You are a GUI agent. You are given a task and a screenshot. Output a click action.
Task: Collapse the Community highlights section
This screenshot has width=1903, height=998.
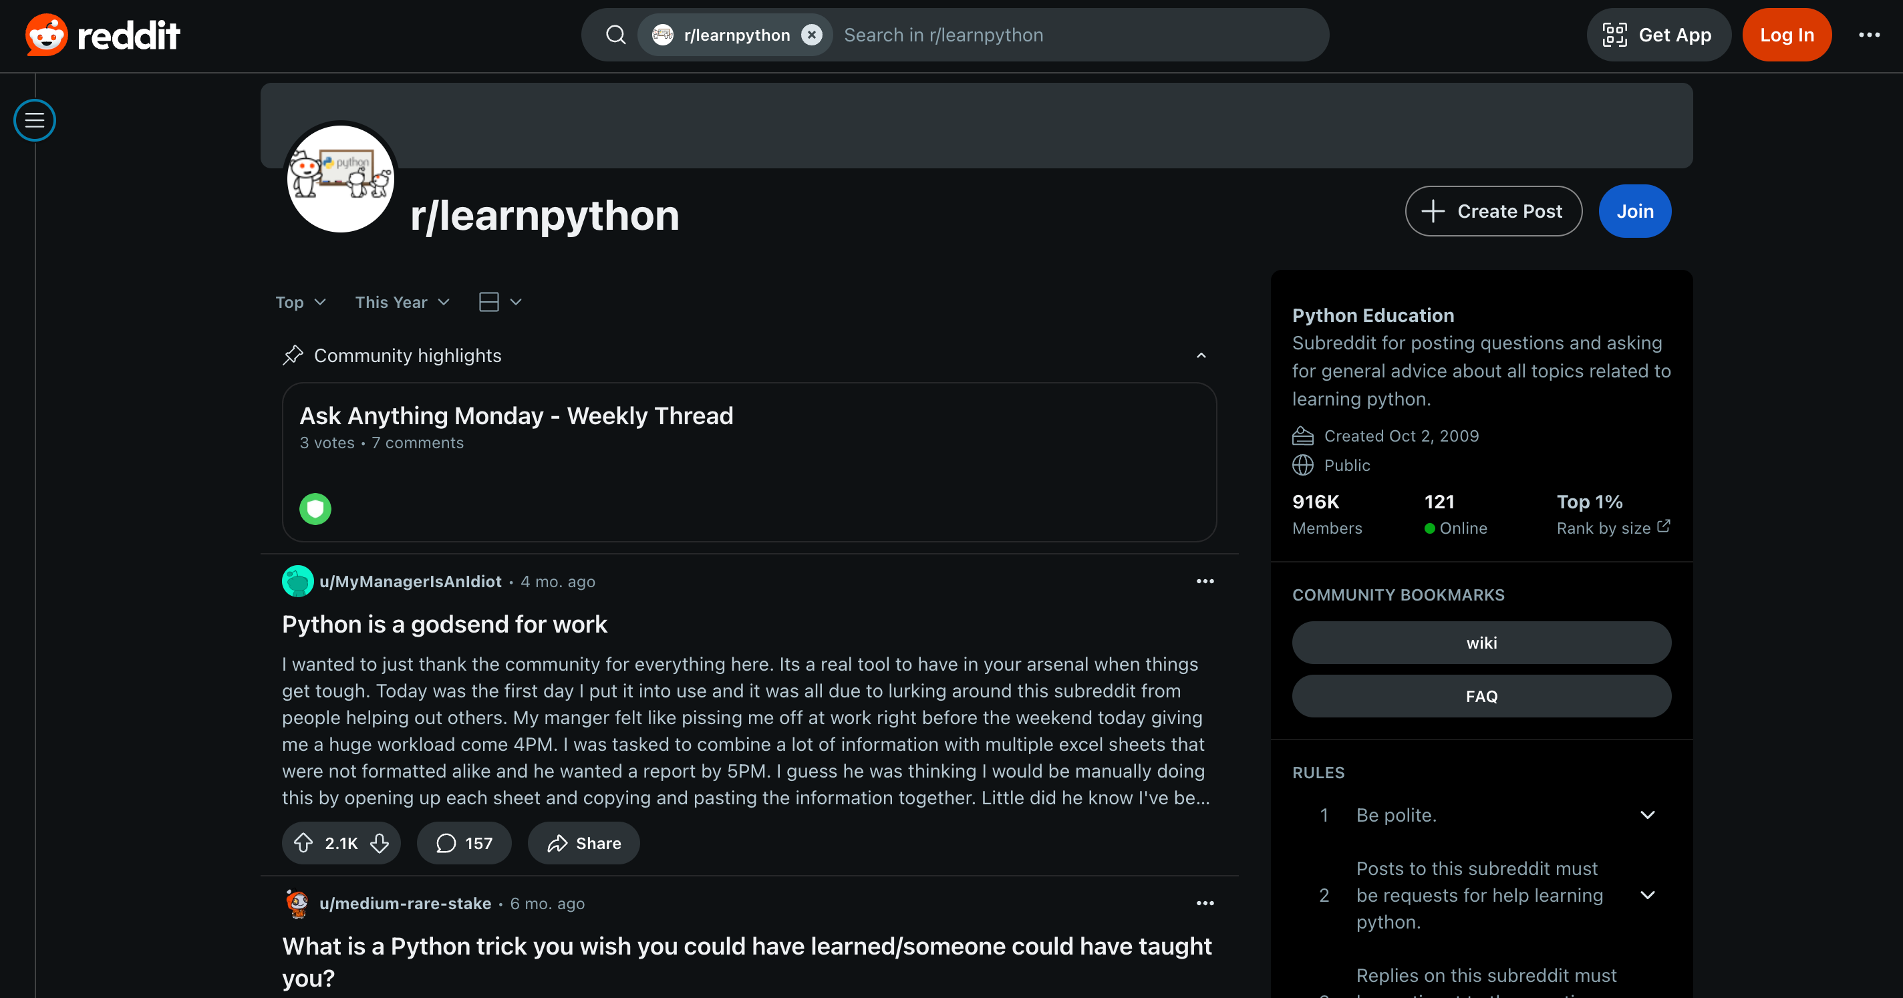(x=1201, y=355)
